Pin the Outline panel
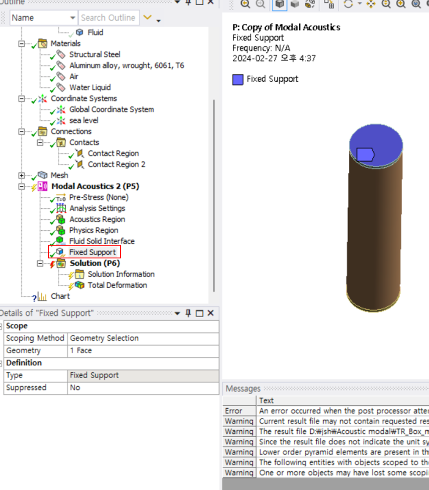 coord(188,2)
